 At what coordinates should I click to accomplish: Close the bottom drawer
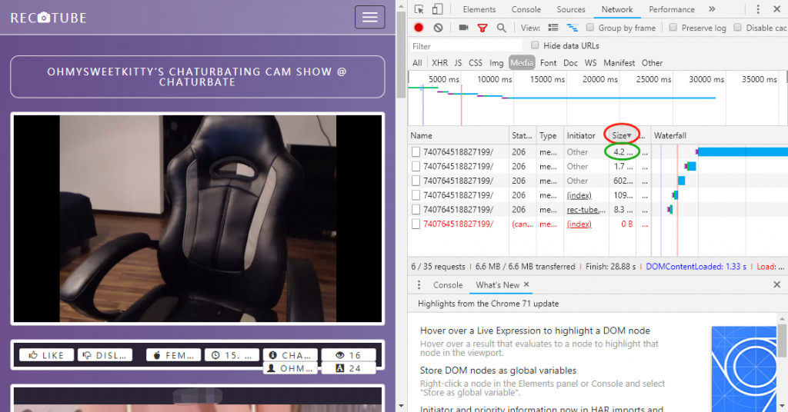point(777,285)
